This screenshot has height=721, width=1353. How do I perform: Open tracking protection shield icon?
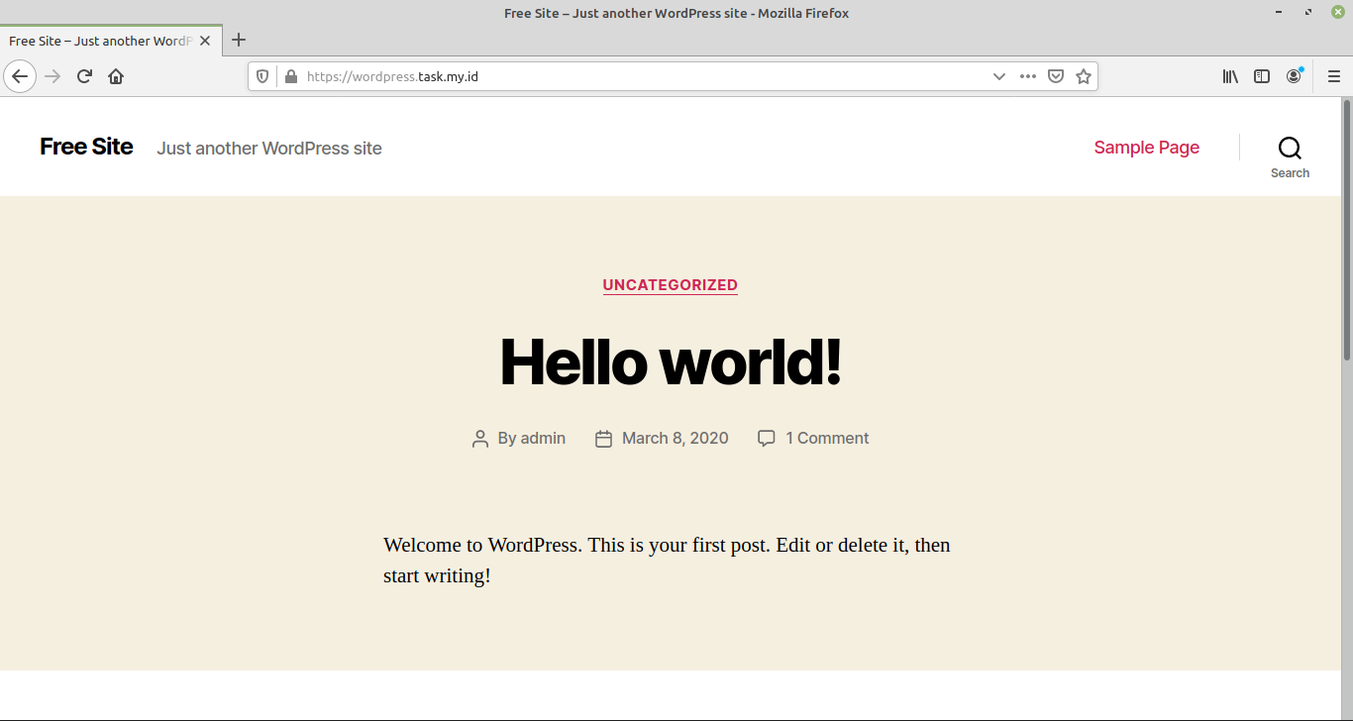[x=262, y=76]
